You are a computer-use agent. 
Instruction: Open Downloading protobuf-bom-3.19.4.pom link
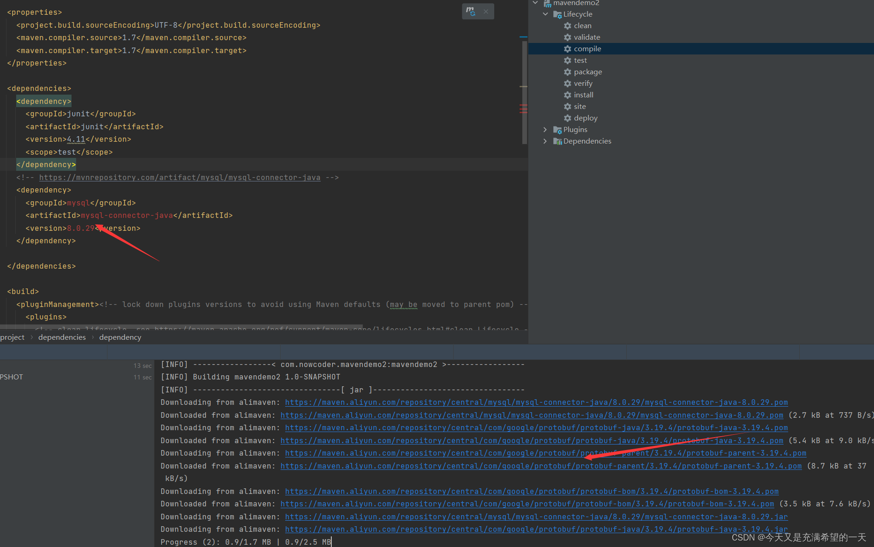pos(532,492)
